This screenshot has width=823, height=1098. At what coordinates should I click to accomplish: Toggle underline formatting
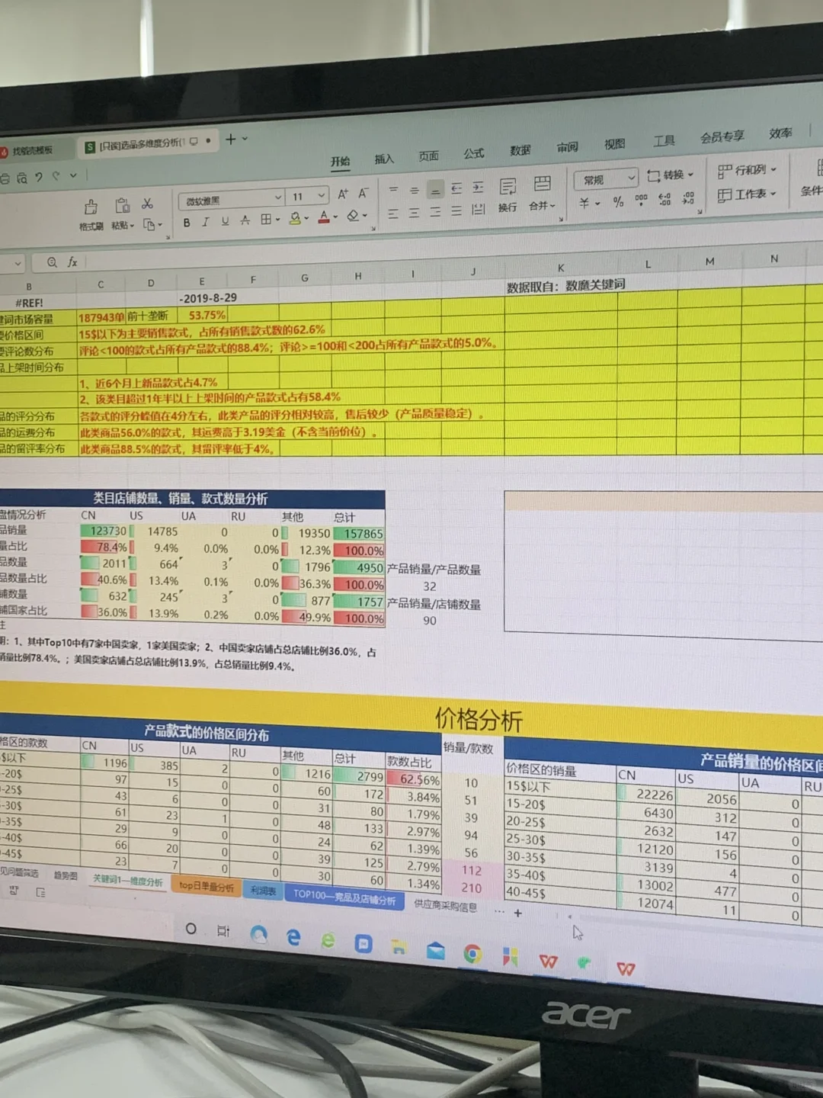[225, 221]
